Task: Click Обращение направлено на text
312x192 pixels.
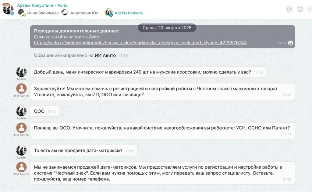Action: [x=64, y=55]
